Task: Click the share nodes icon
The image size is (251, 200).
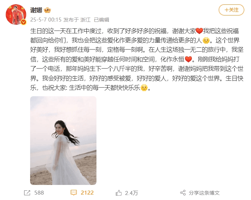Action: (x=183, y=192)
